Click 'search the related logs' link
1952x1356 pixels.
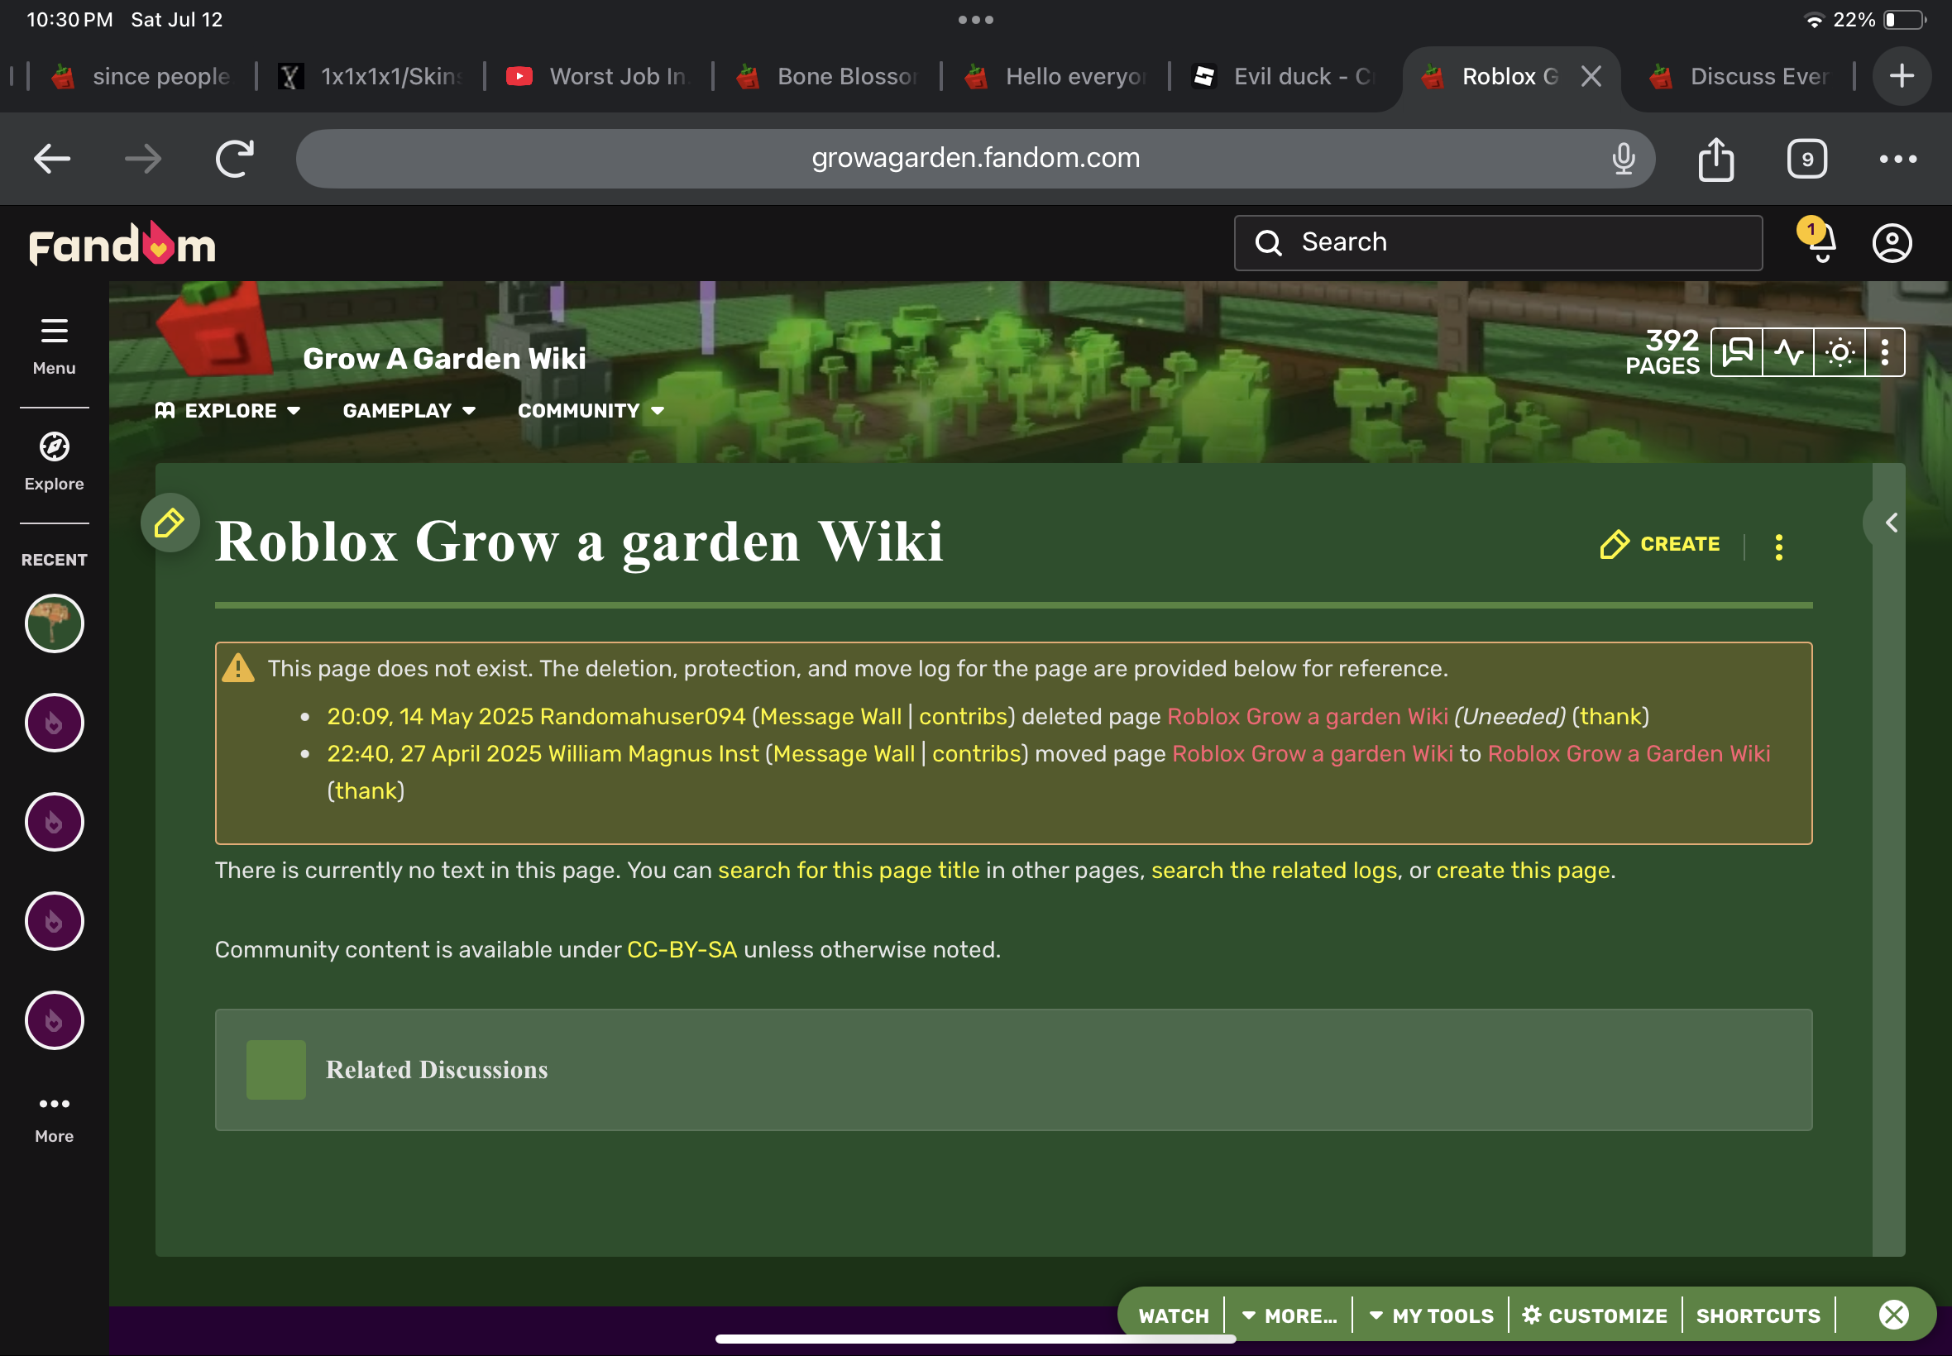click(1274, 870)
